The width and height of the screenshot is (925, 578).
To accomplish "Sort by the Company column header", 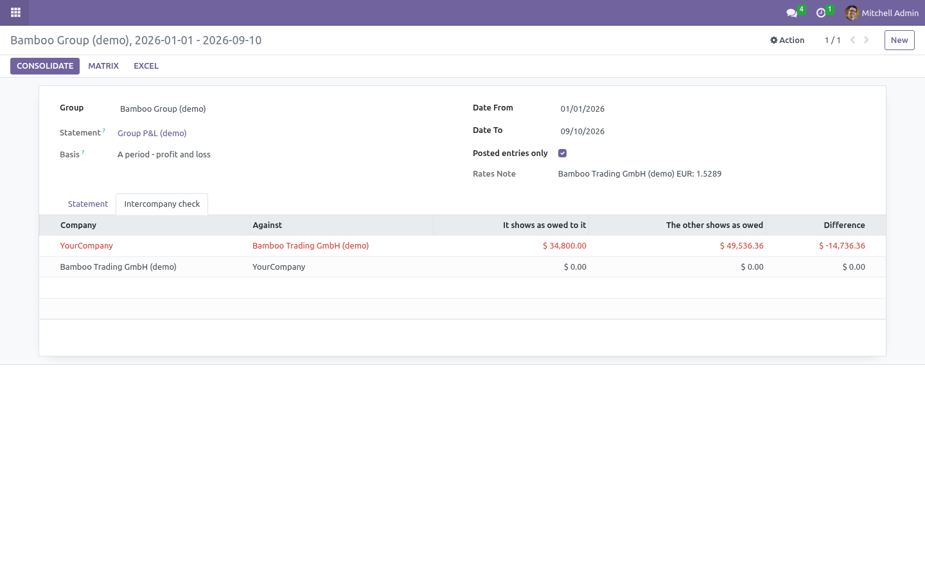I will 145,225.
